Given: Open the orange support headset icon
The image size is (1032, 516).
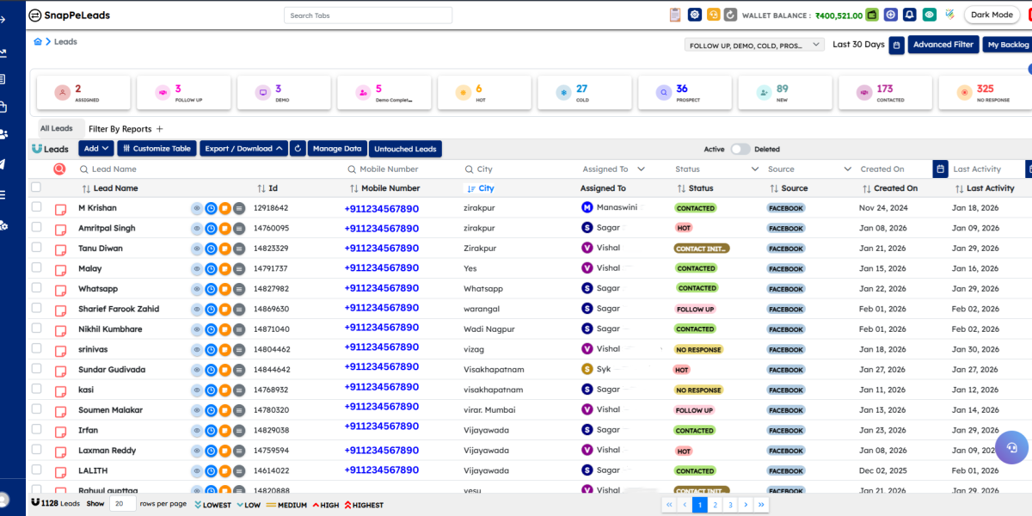Looking at the screenshot, I should click(x=713, y=15).
